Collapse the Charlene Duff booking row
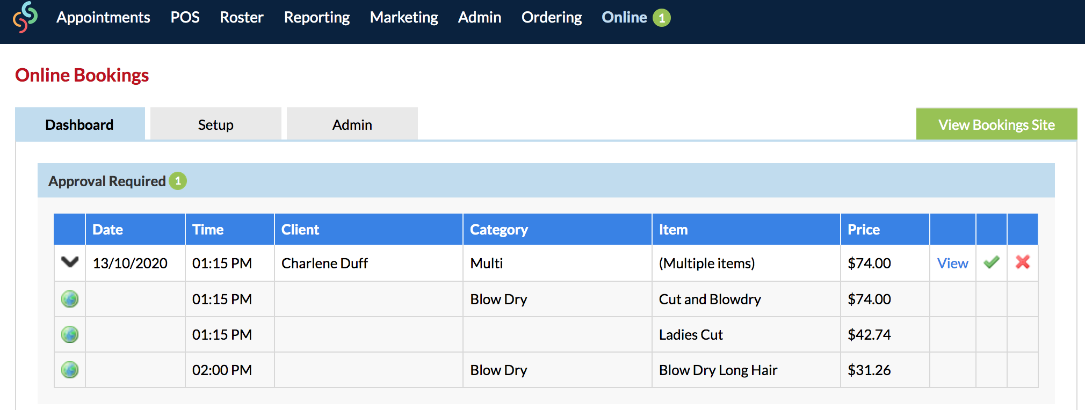This screenshot has height=410, width=1085. pos(70,262)
